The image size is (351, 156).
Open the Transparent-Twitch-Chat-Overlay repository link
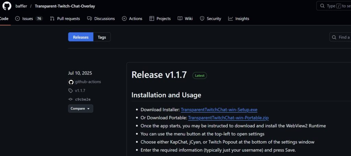(65, 6)
